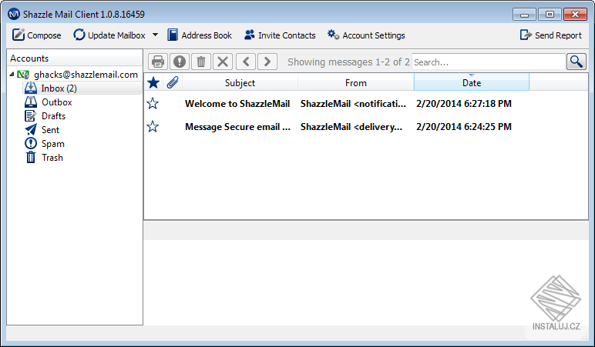Open Update Mailbox dropdown arrow
The height and width of the screenshot is (347, 595).
click(155, 35)
